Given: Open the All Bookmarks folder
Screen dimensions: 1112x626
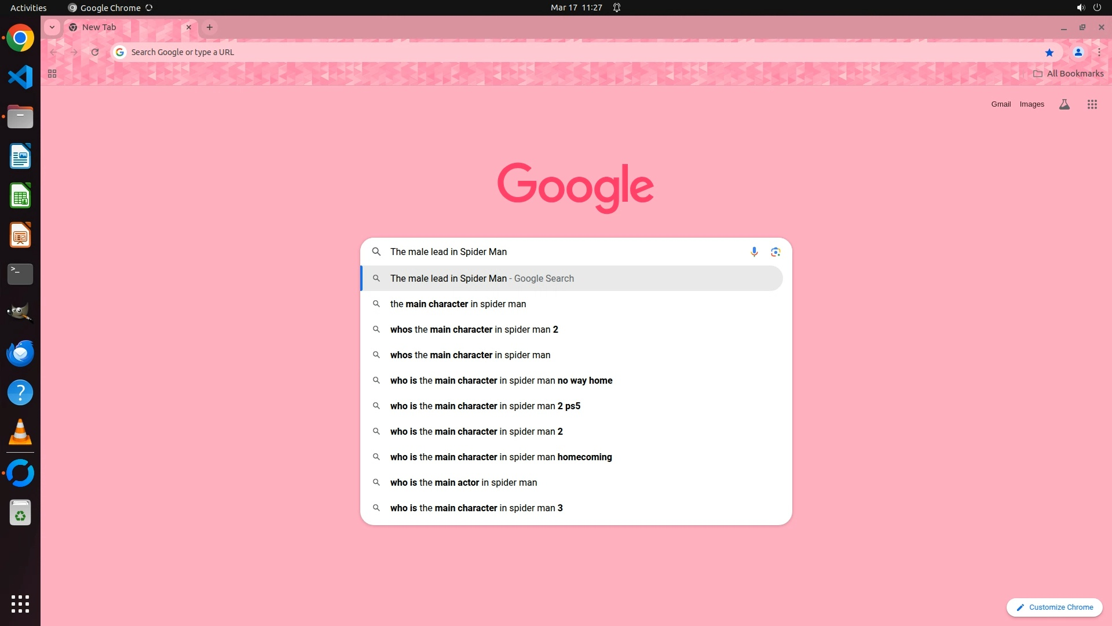Looking at the screenshot, I should point(1068,74).
